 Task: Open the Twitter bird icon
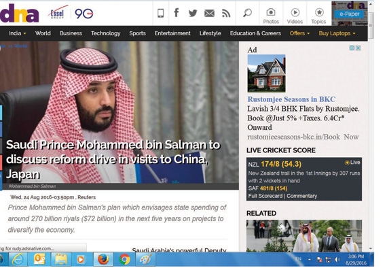click(x=193, y=13)
